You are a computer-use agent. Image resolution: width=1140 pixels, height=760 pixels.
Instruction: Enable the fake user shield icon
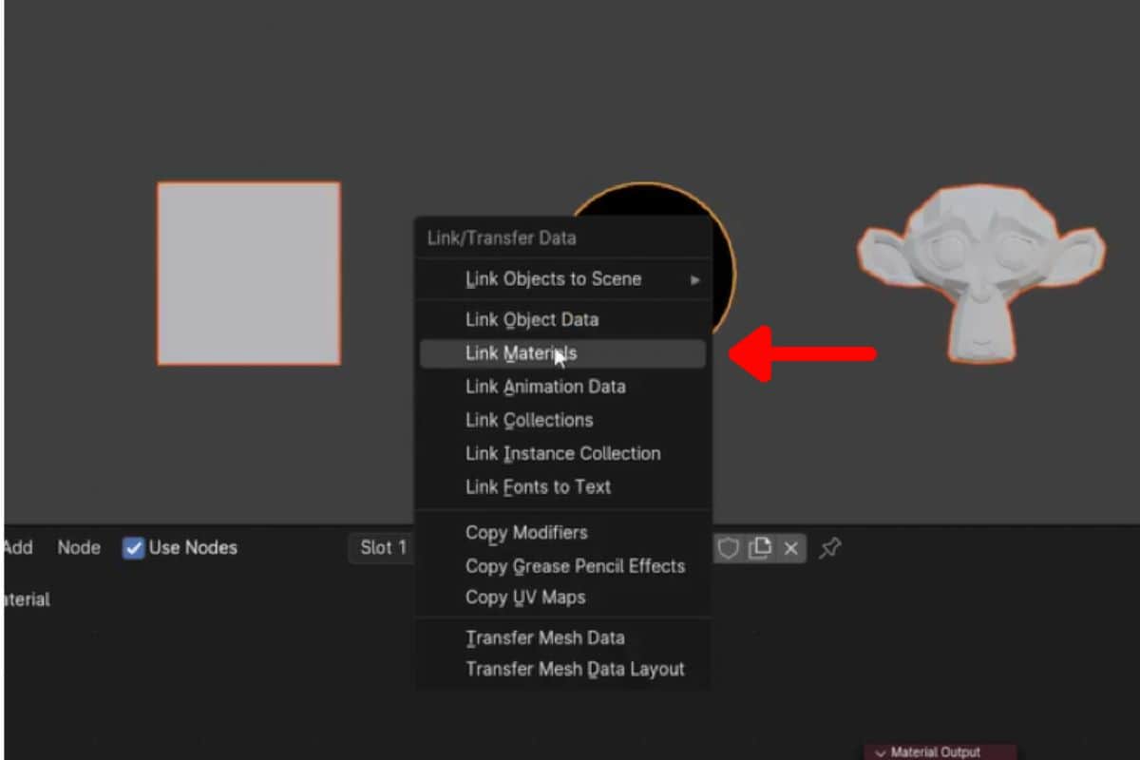coord(728,547)
